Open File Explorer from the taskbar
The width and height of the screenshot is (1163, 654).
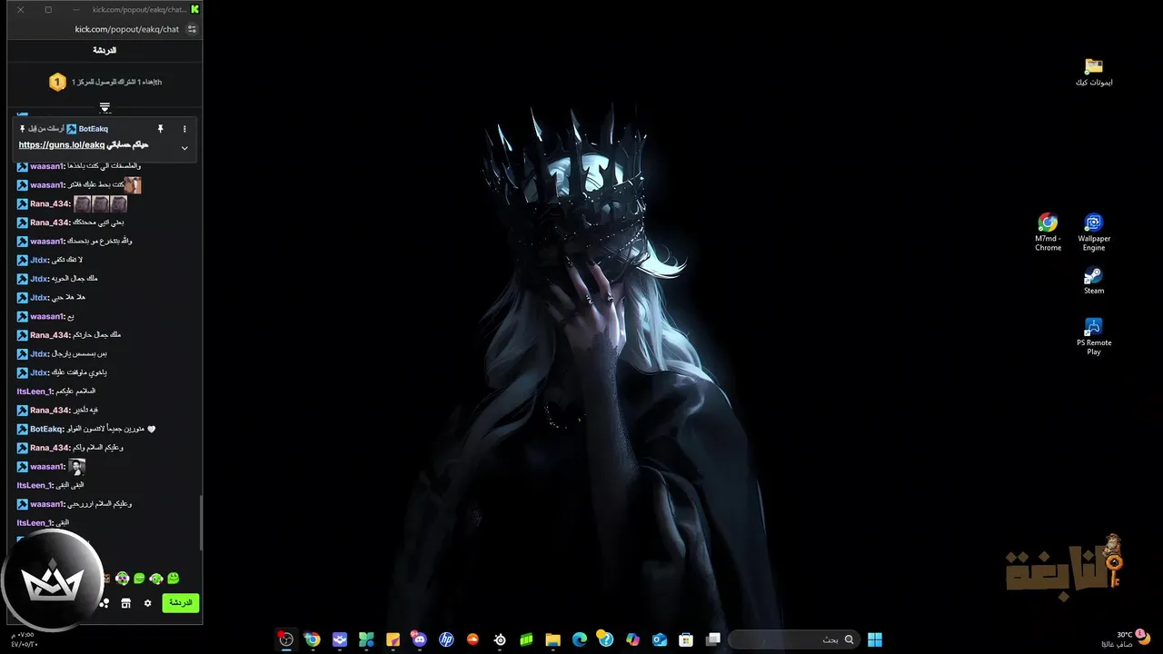(x=552, y=639)
